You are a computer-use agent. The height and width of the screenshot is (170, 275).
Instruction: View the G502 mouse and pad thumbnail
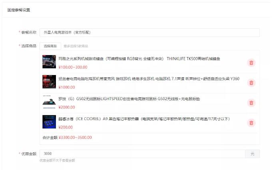click(49, 102)
